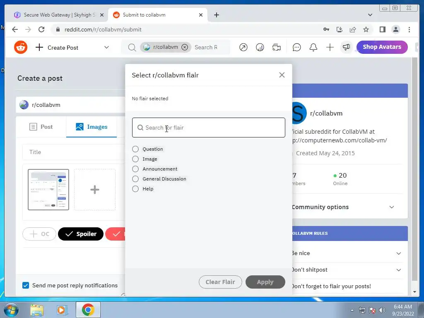The width and height of the screenshot is (424, 318).
Task: Select the General Discussion flair radio button
Action: coord(135,179)
